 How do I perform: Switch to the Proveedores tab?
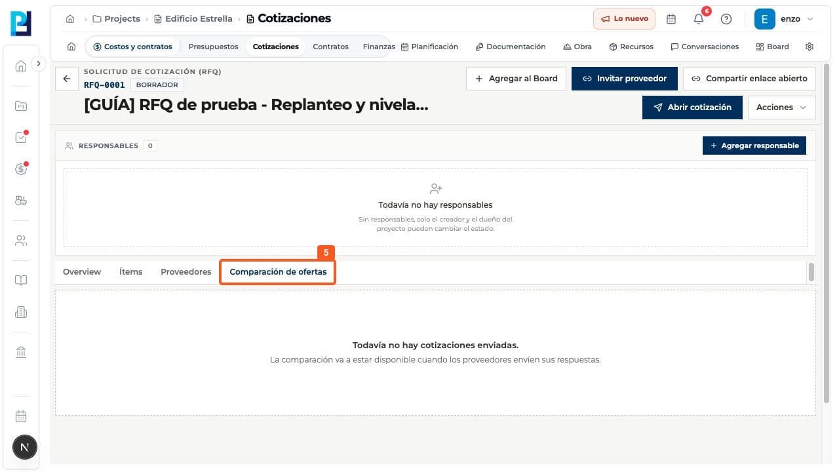point(186,272)
